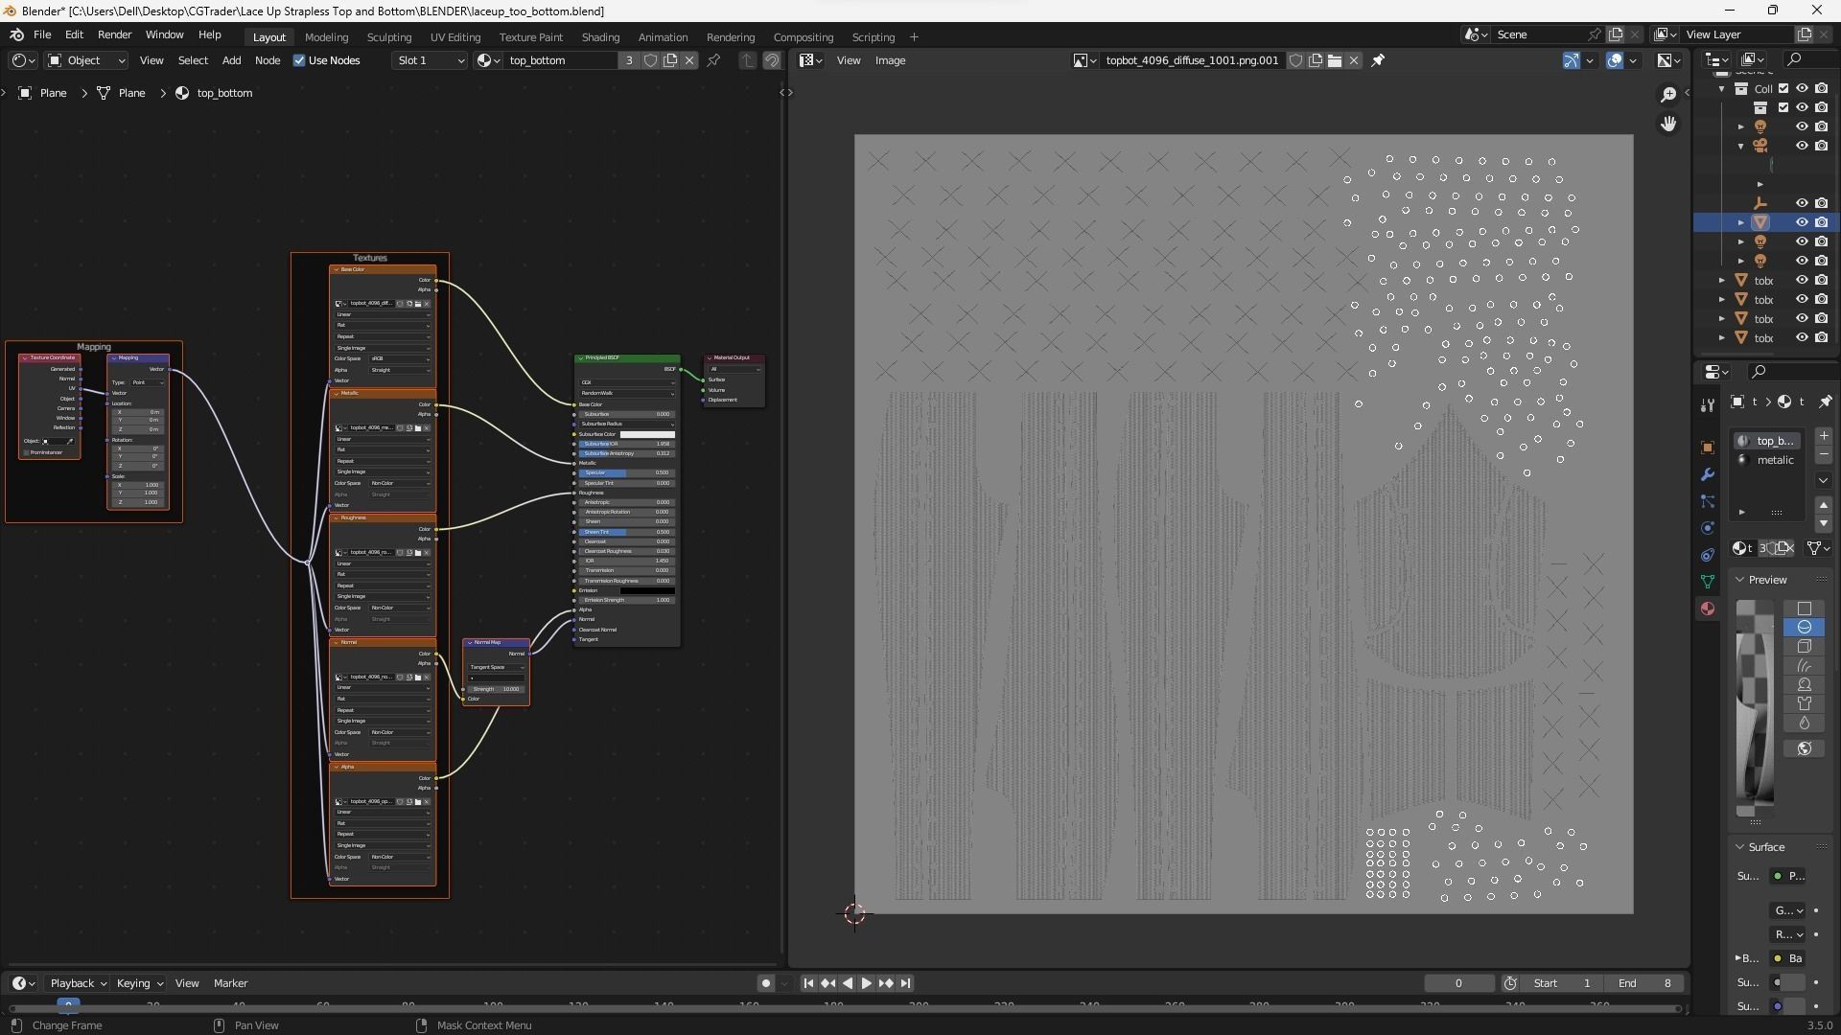Open the Modifiers properties tab (wrench icon)
The width and height of the screenshot is (1841, 1035).
point(1707,474)
